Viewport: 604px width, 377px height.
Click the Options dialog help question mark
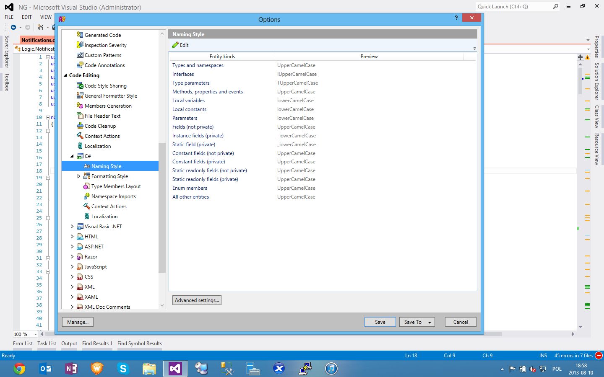(456, 18)
